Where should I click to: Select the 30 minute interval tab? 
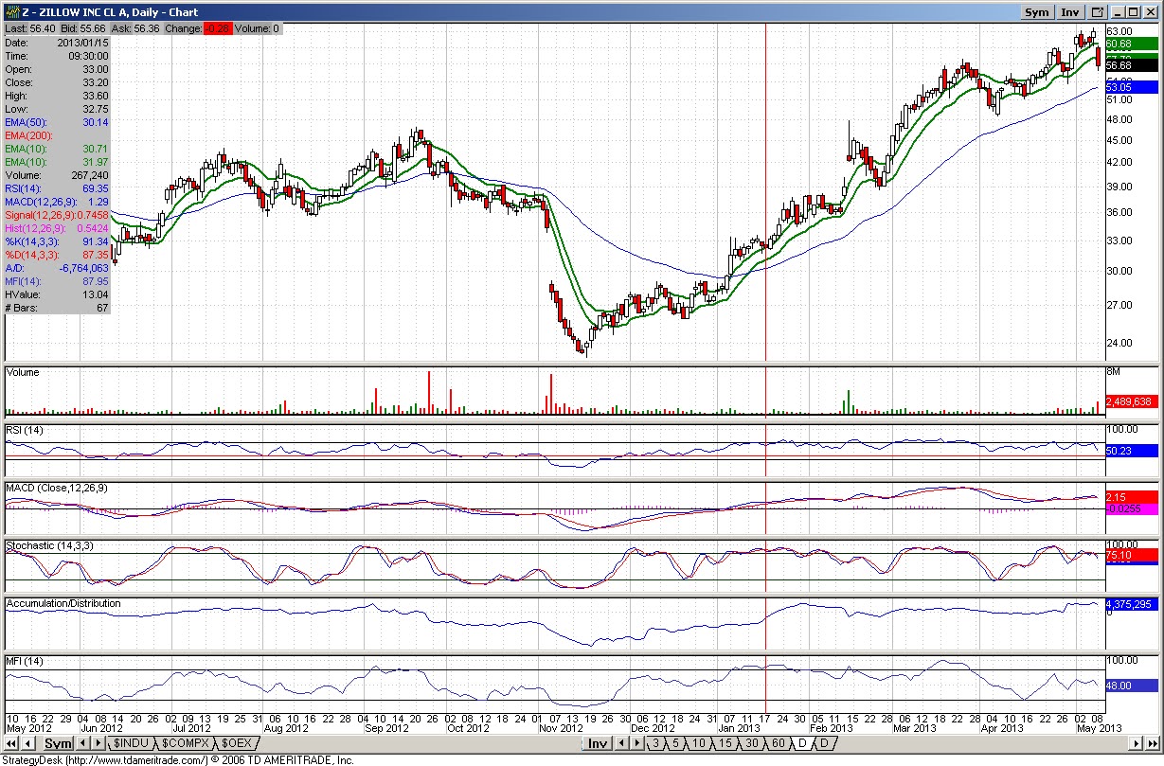pyautogui.click(x=751, y=743)
